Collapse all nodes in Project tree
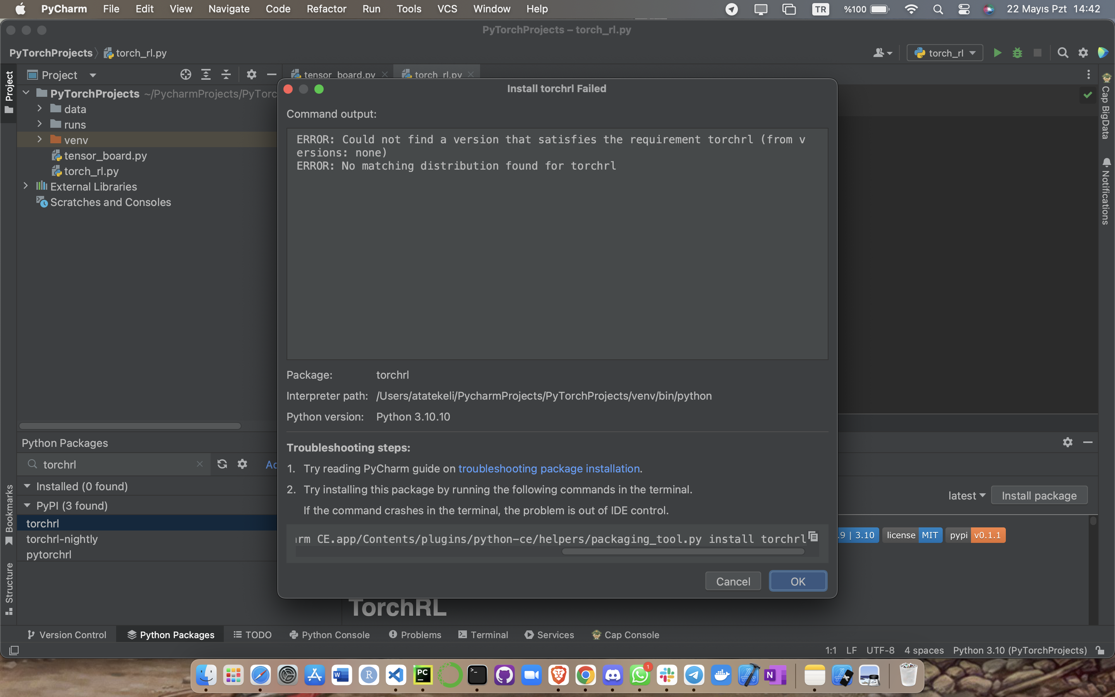The height and width of the screenshot is (697, 1115). [225, 74]
